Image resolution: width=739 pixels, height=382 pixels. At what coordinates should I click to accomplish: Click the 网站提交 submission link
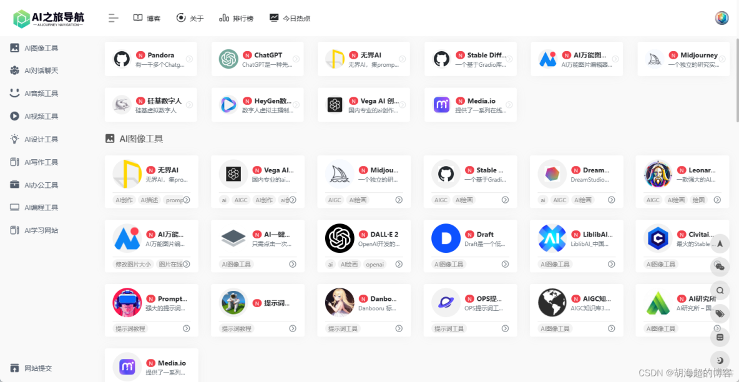point(30,368)
